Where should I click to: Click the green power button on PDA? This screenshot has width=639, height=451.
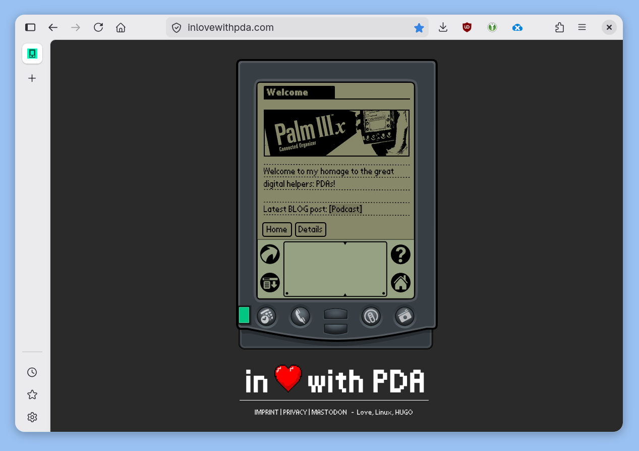244,315
